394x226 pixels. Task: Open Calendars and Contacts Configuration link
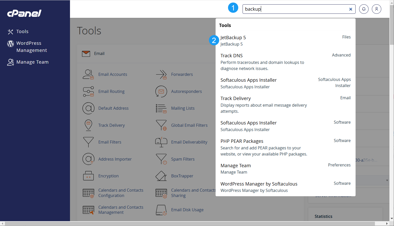pyautogui.click(x=121, y=193)
